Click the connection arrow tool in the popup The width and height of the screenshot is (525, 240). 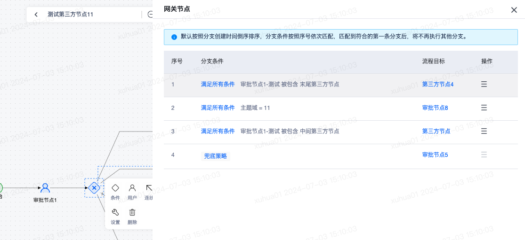coord(149,192)
